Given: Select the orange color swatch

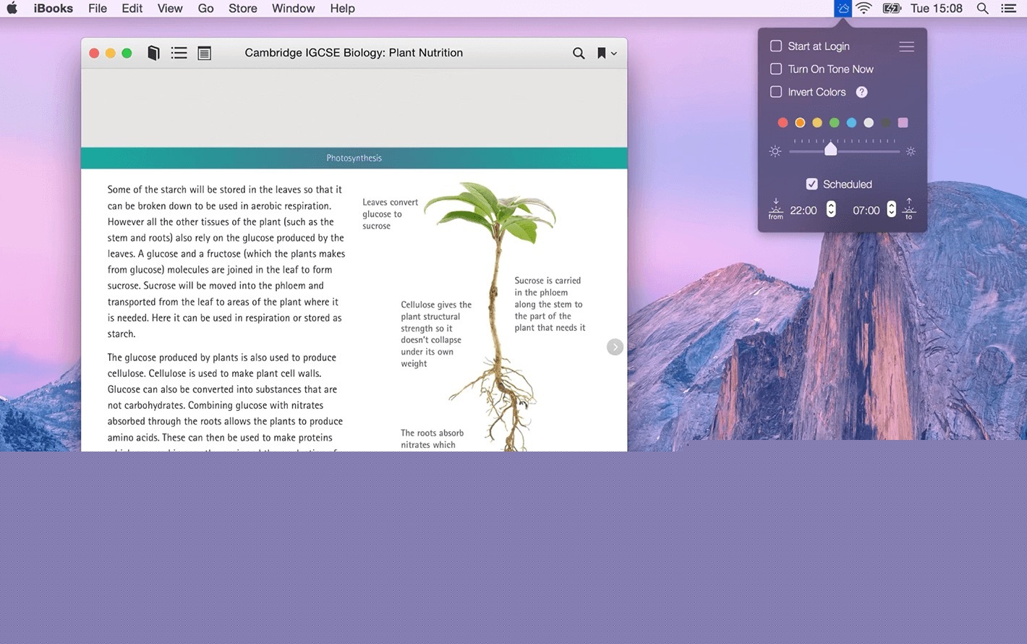Looking at the screenshot, I should [x=800, y=123].
